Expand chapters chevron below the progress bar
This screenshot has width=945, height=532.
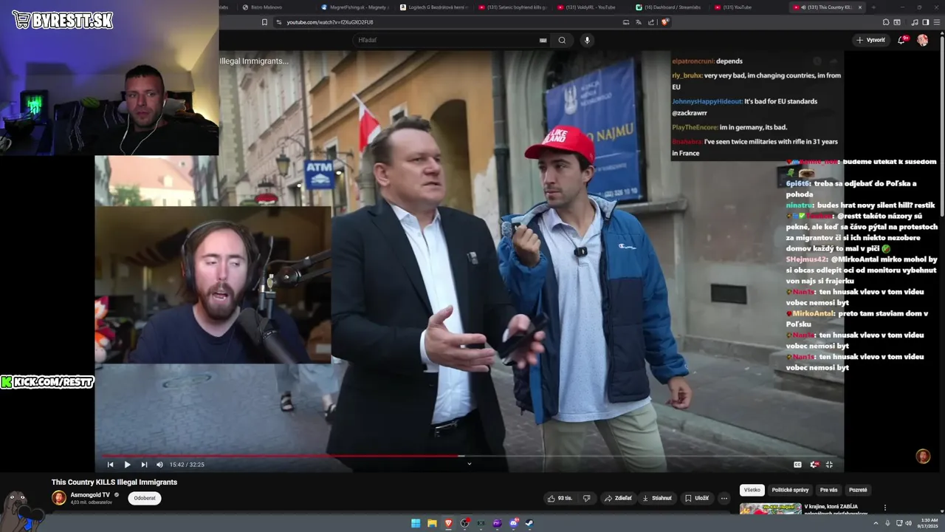point(469,464)
